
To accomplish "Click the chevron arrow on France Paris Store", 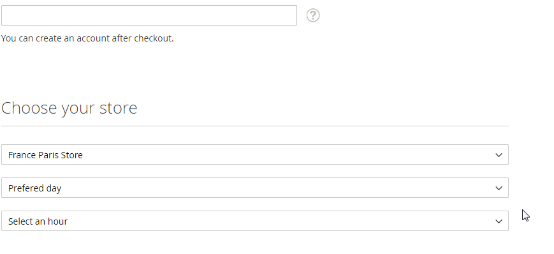I will point(499,155).
